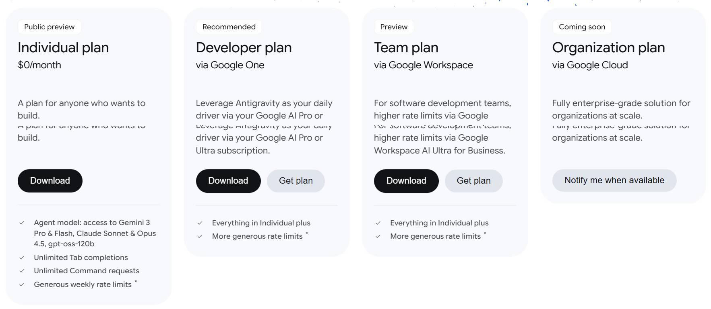The image size is (711, 309).
Task: Click checkmark icon beside Generous weekly rate limits
Action: 22,284
